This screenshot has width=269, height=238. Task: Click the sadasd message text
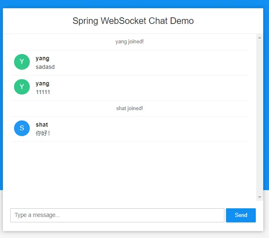(x=45, y=67)
